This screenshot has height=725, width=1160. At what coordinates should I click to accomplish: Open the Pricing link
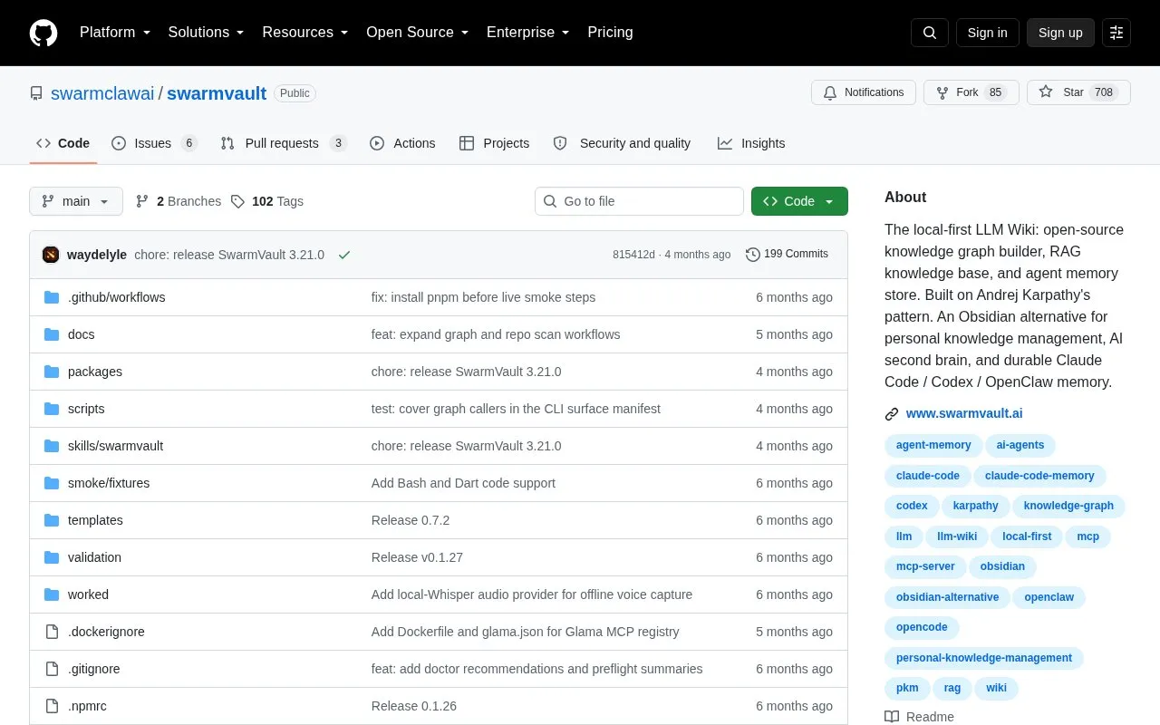coord(610,33)
